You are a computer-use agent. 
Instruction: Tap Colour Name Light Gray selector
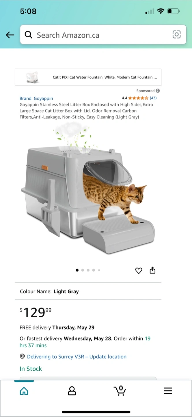tap(88, 291)
